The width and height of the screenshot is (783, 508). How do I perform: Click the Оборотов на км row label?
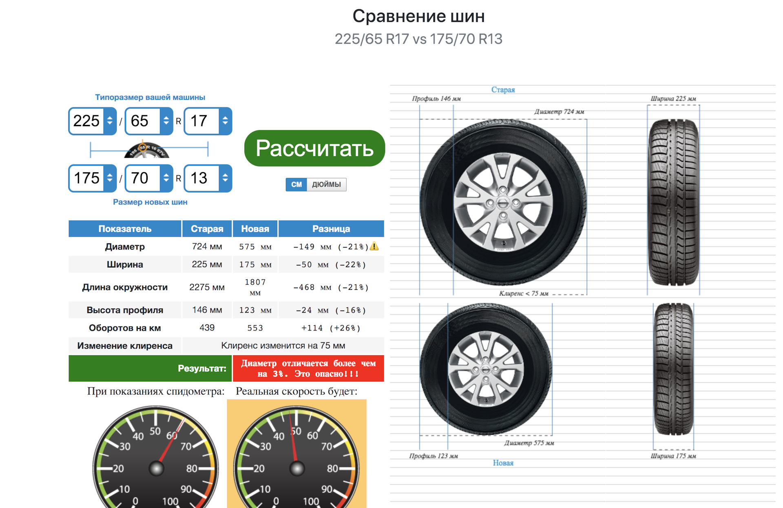click(125, 328)
